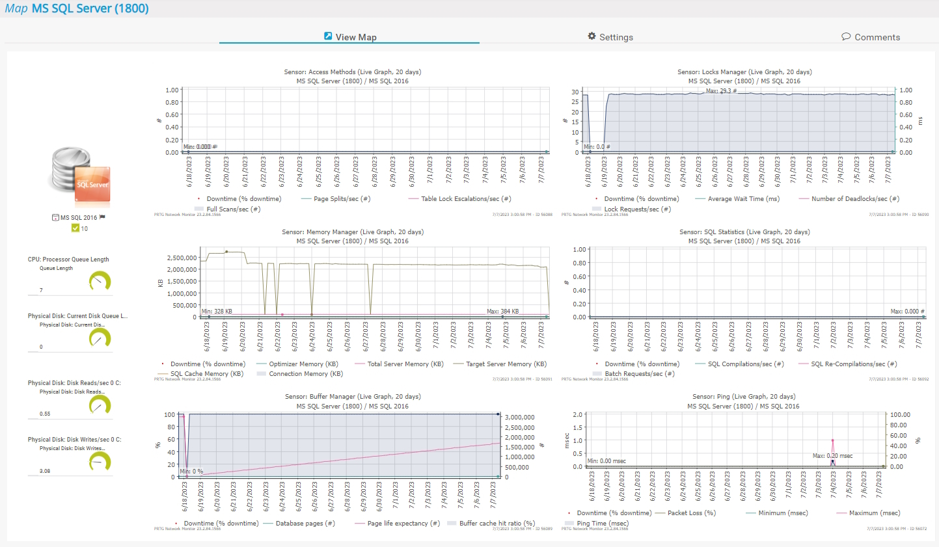Image resolution: width=939 pixels, height=547 pixels.
Task: Click the Map MS SQL Server (1800) title
Action: point(77,8)
